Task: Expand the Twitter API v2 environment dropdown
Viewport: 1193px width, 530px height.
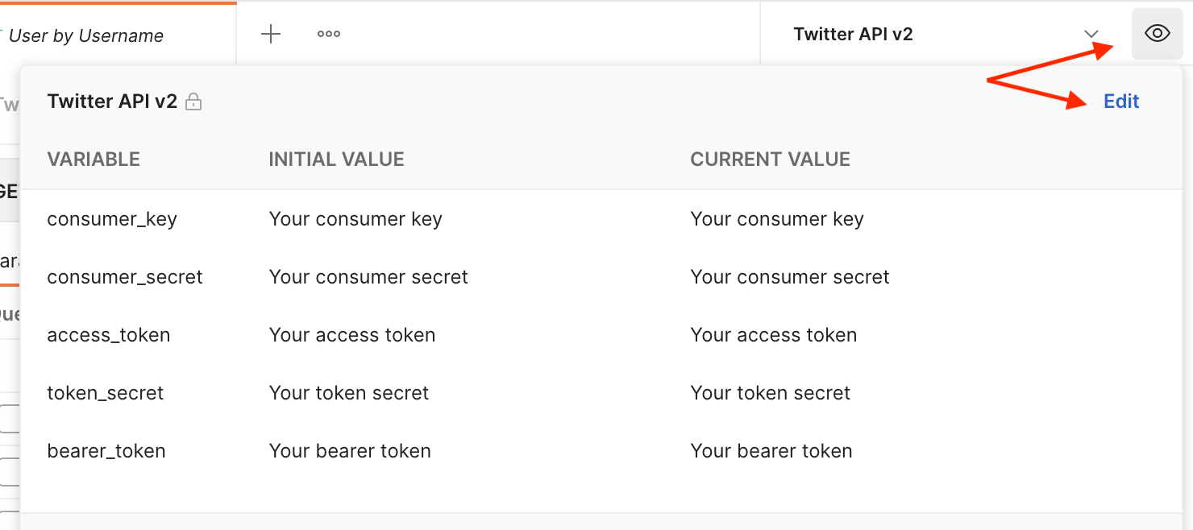Action: [x=1091, y=34]
